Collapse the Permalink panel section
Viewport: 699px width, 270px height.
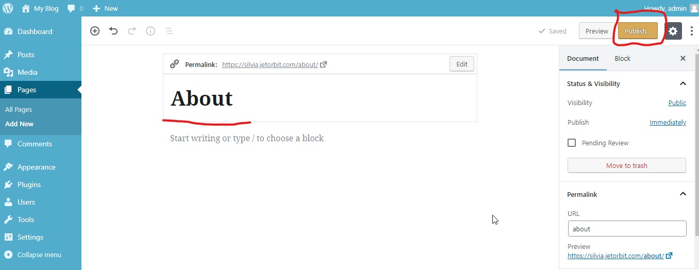pos(683,194)
